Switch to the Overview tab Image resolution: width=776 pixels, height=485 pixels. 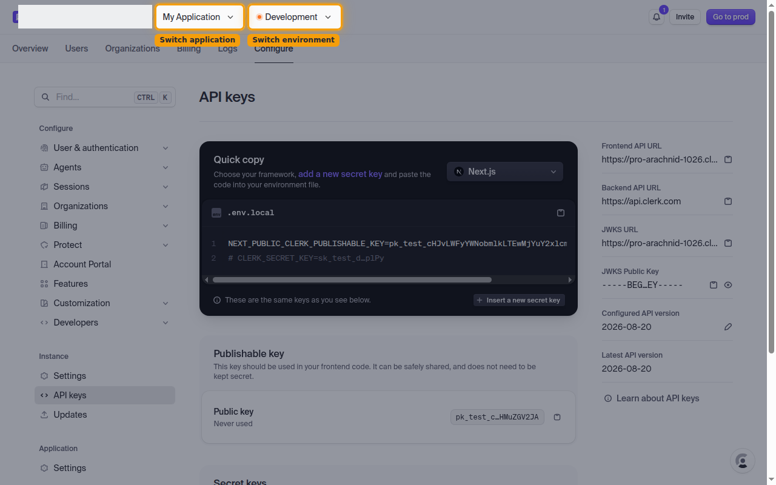coord(30,48)
